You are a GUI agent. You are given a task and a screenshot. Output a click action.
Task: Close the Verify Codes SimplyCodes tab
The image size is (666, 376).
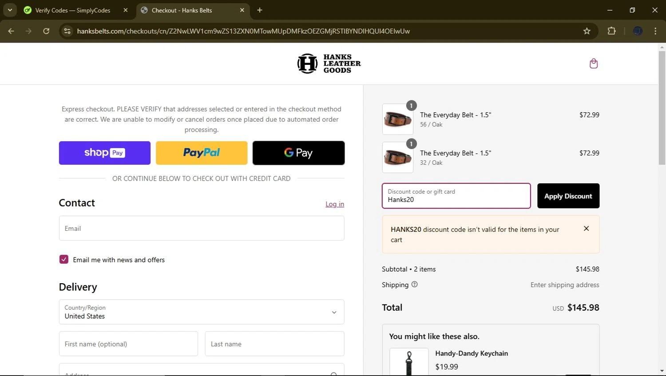coord(126,10)
